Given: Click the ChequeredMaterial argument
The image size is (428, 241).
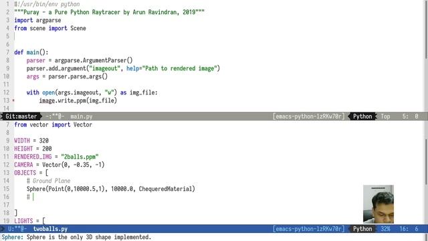Looking at the screenshot, I should tap(165, 189).
